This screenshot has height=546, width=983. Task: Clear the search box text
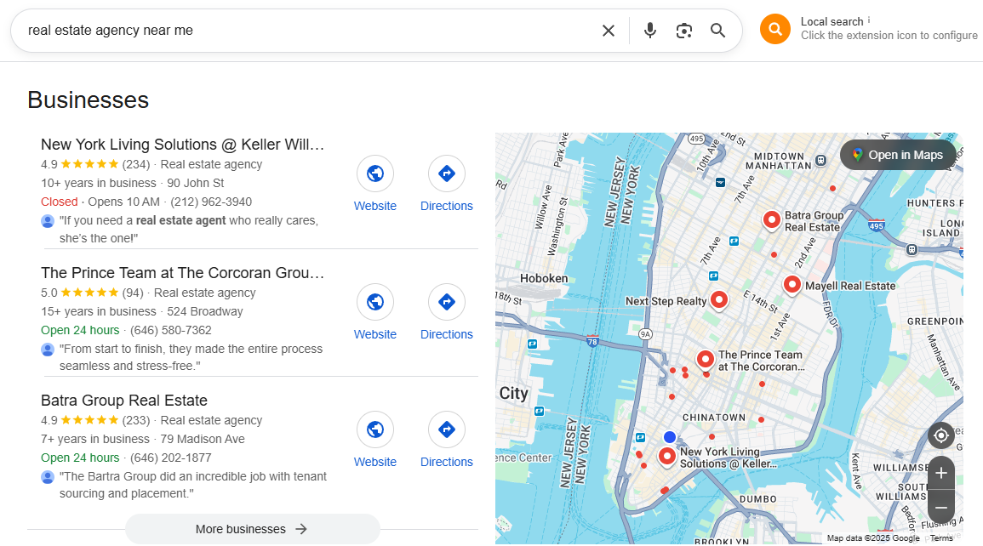click(609, 31)
